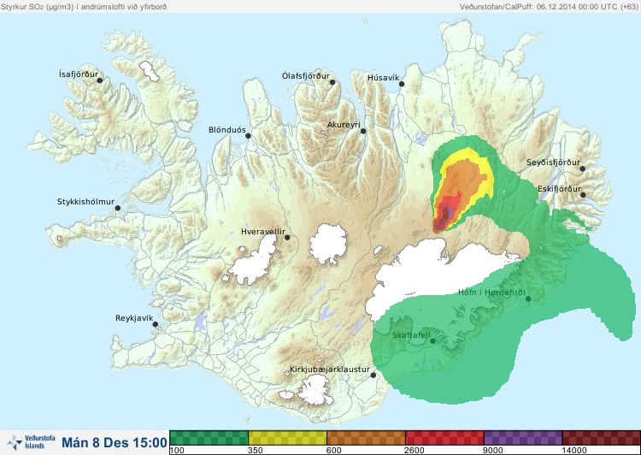The height and width of the screenshot is (455, 641).
Task: Click the Blönduós city label
Action: click(226, 130)
